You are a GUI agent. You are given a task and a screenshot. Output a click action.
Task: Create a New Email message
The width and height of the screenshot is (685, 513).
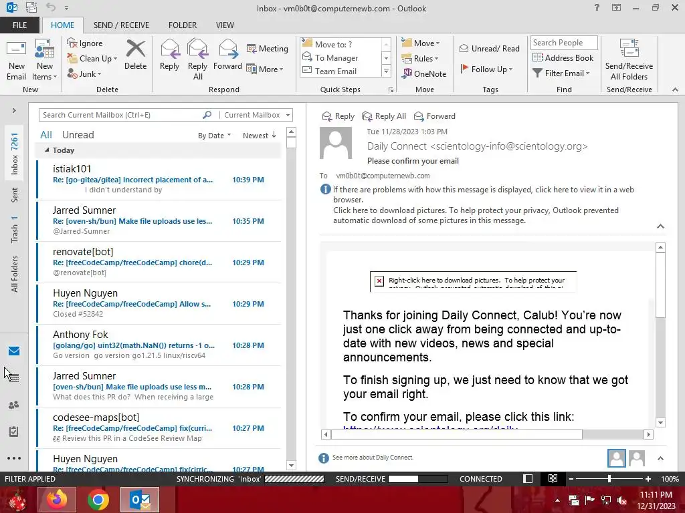[17, 60]
